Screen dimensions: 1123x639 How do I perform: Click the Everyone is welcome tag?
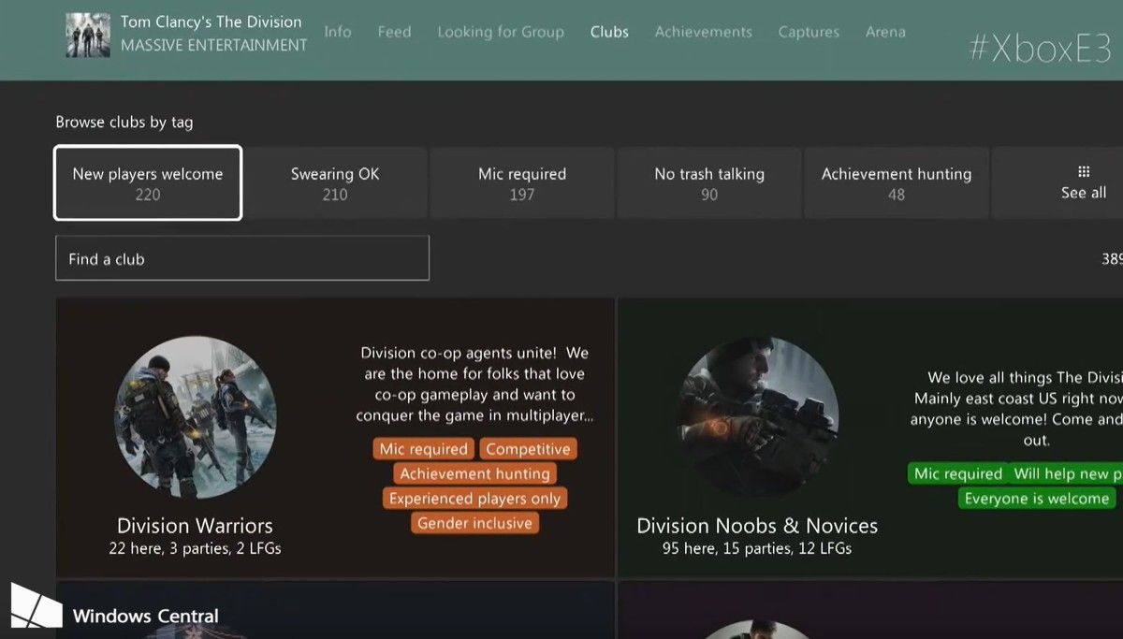pos(1037,499)
